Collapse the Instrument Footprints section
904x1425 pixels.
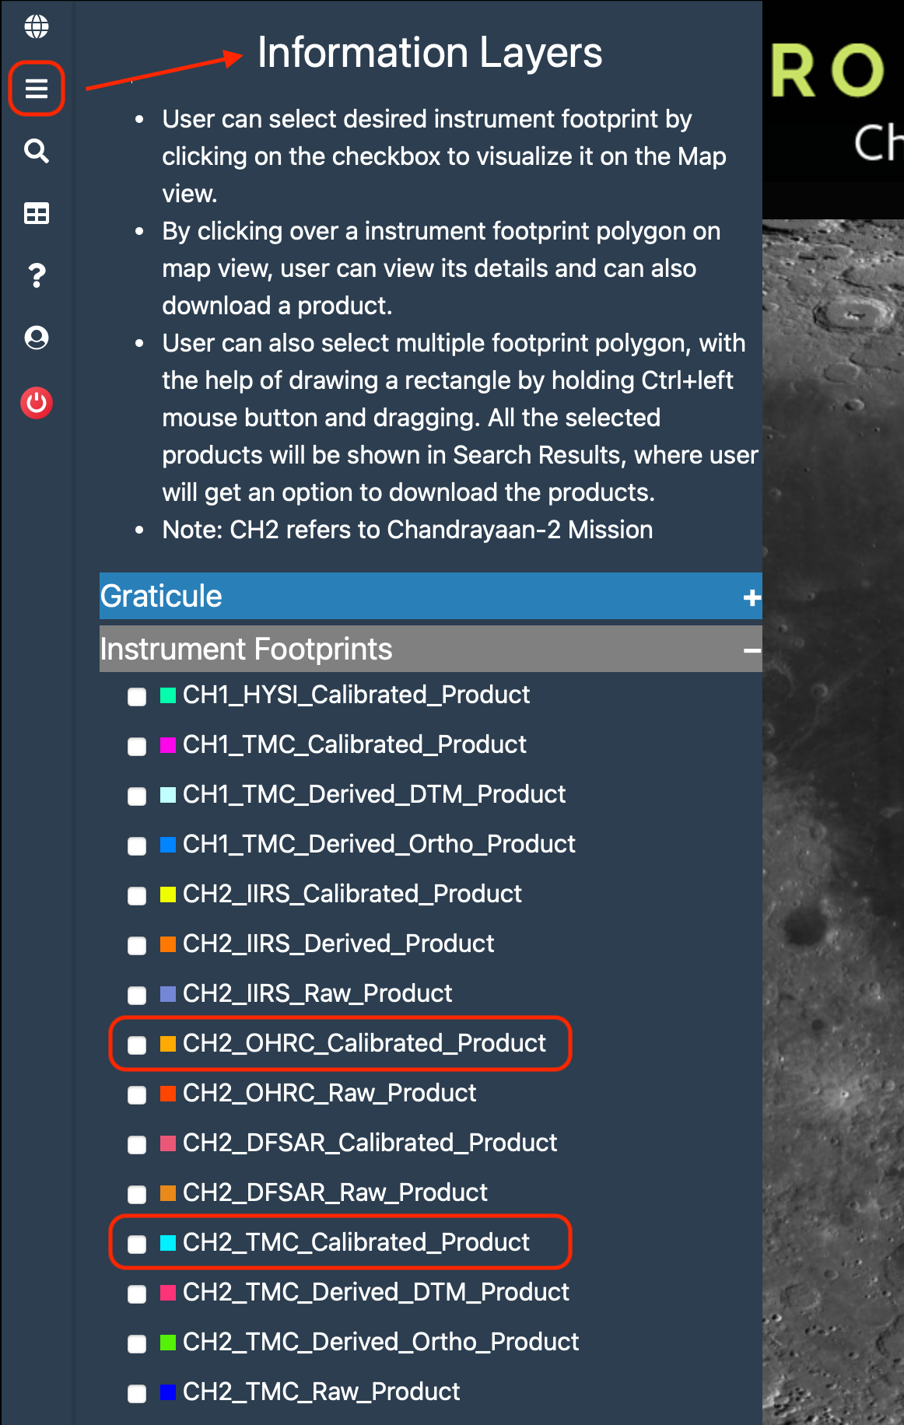[x=749, y=648]
